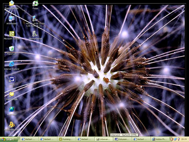
Task: Open the Eigene Dateien desktop folder
Action: 12,5
